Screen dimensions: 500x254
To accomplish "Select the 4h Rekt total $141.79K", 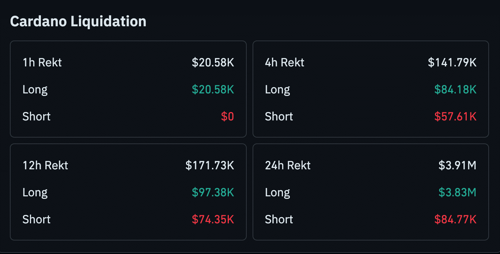I will click(452, 62).
